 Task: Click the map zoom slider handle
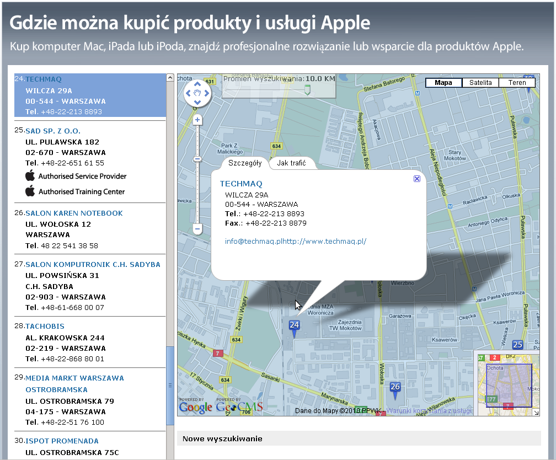coord(197,159)
